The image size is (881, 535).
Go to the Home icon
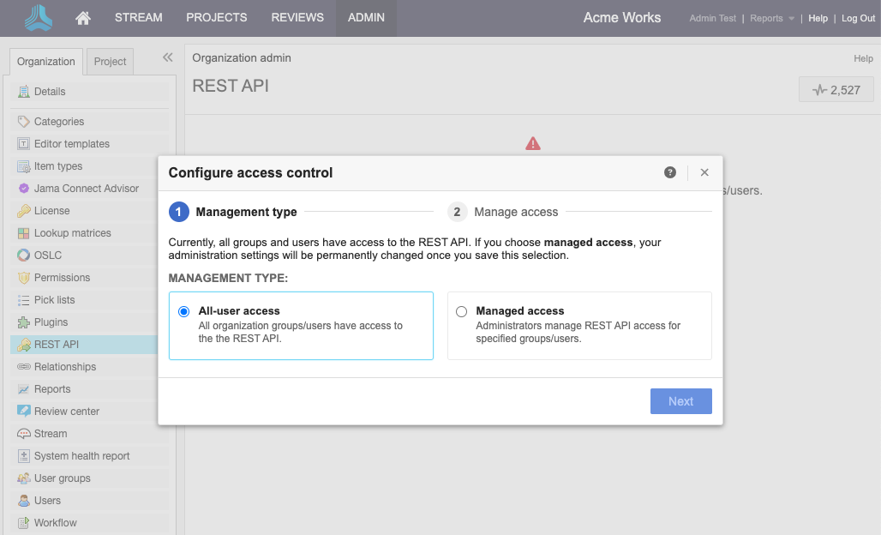pos(83,18)
